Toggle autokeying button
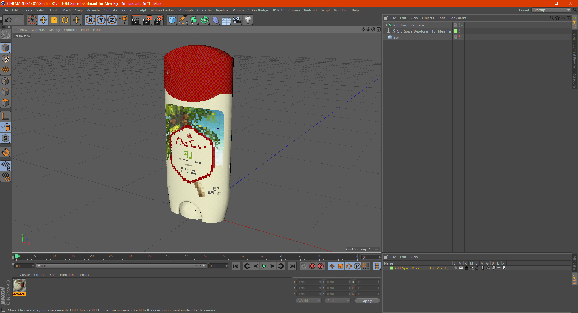Viewport: 578px width, 313px height. (x=312, y=266)
